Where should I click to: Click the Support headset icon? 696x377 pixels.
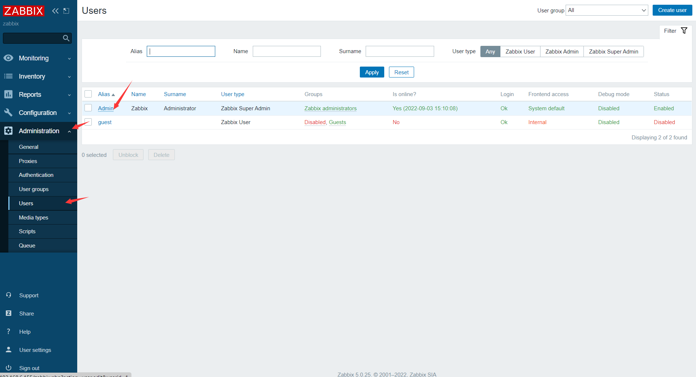[9, 295]
